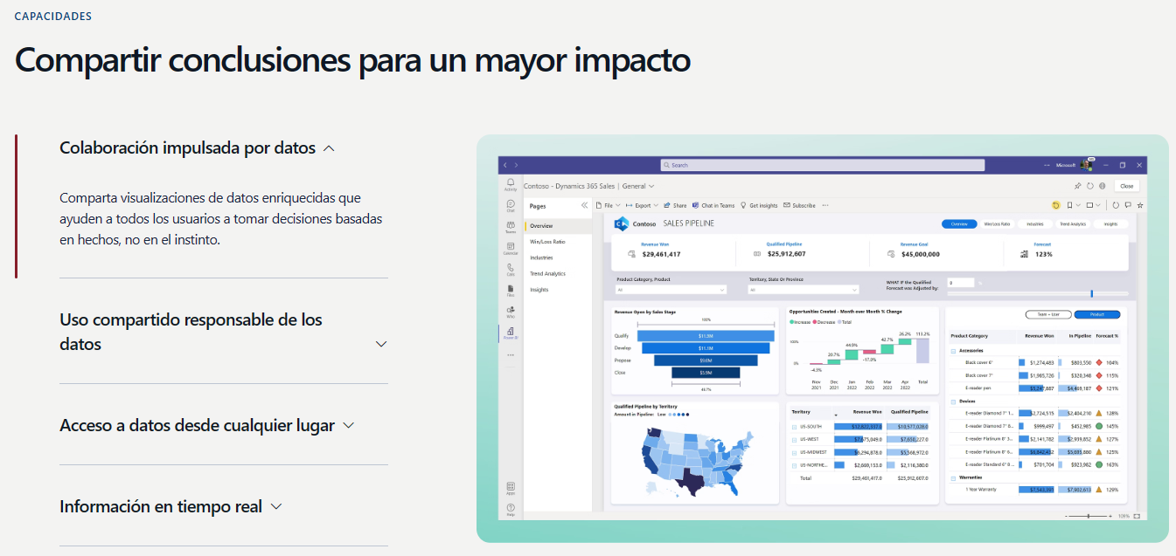Click the What If forecast adjustment slider
The image size is (1176, 556).
click(1090, 294)
